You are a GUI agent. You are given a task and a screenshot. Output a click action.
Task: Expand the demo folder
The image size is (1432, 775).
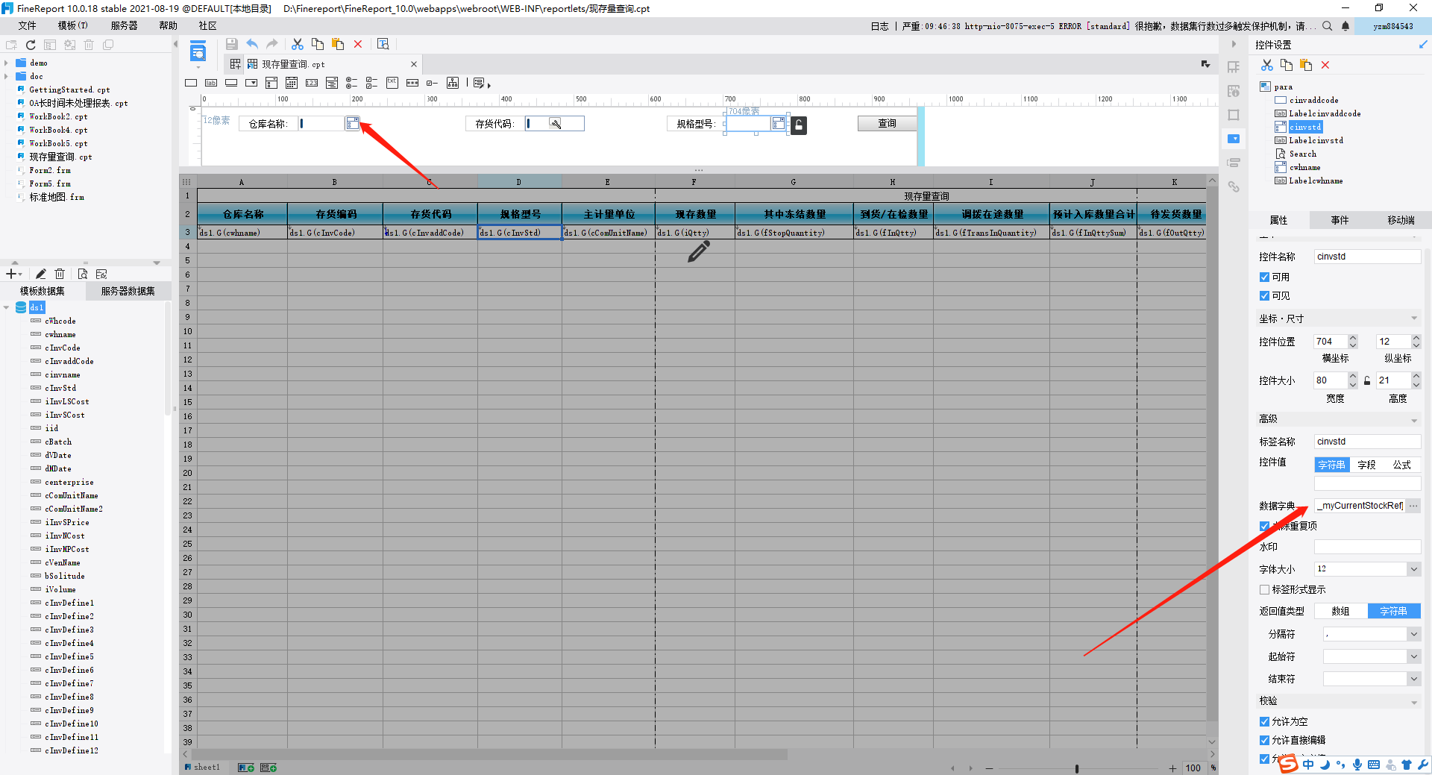click(x=7, y=63)
